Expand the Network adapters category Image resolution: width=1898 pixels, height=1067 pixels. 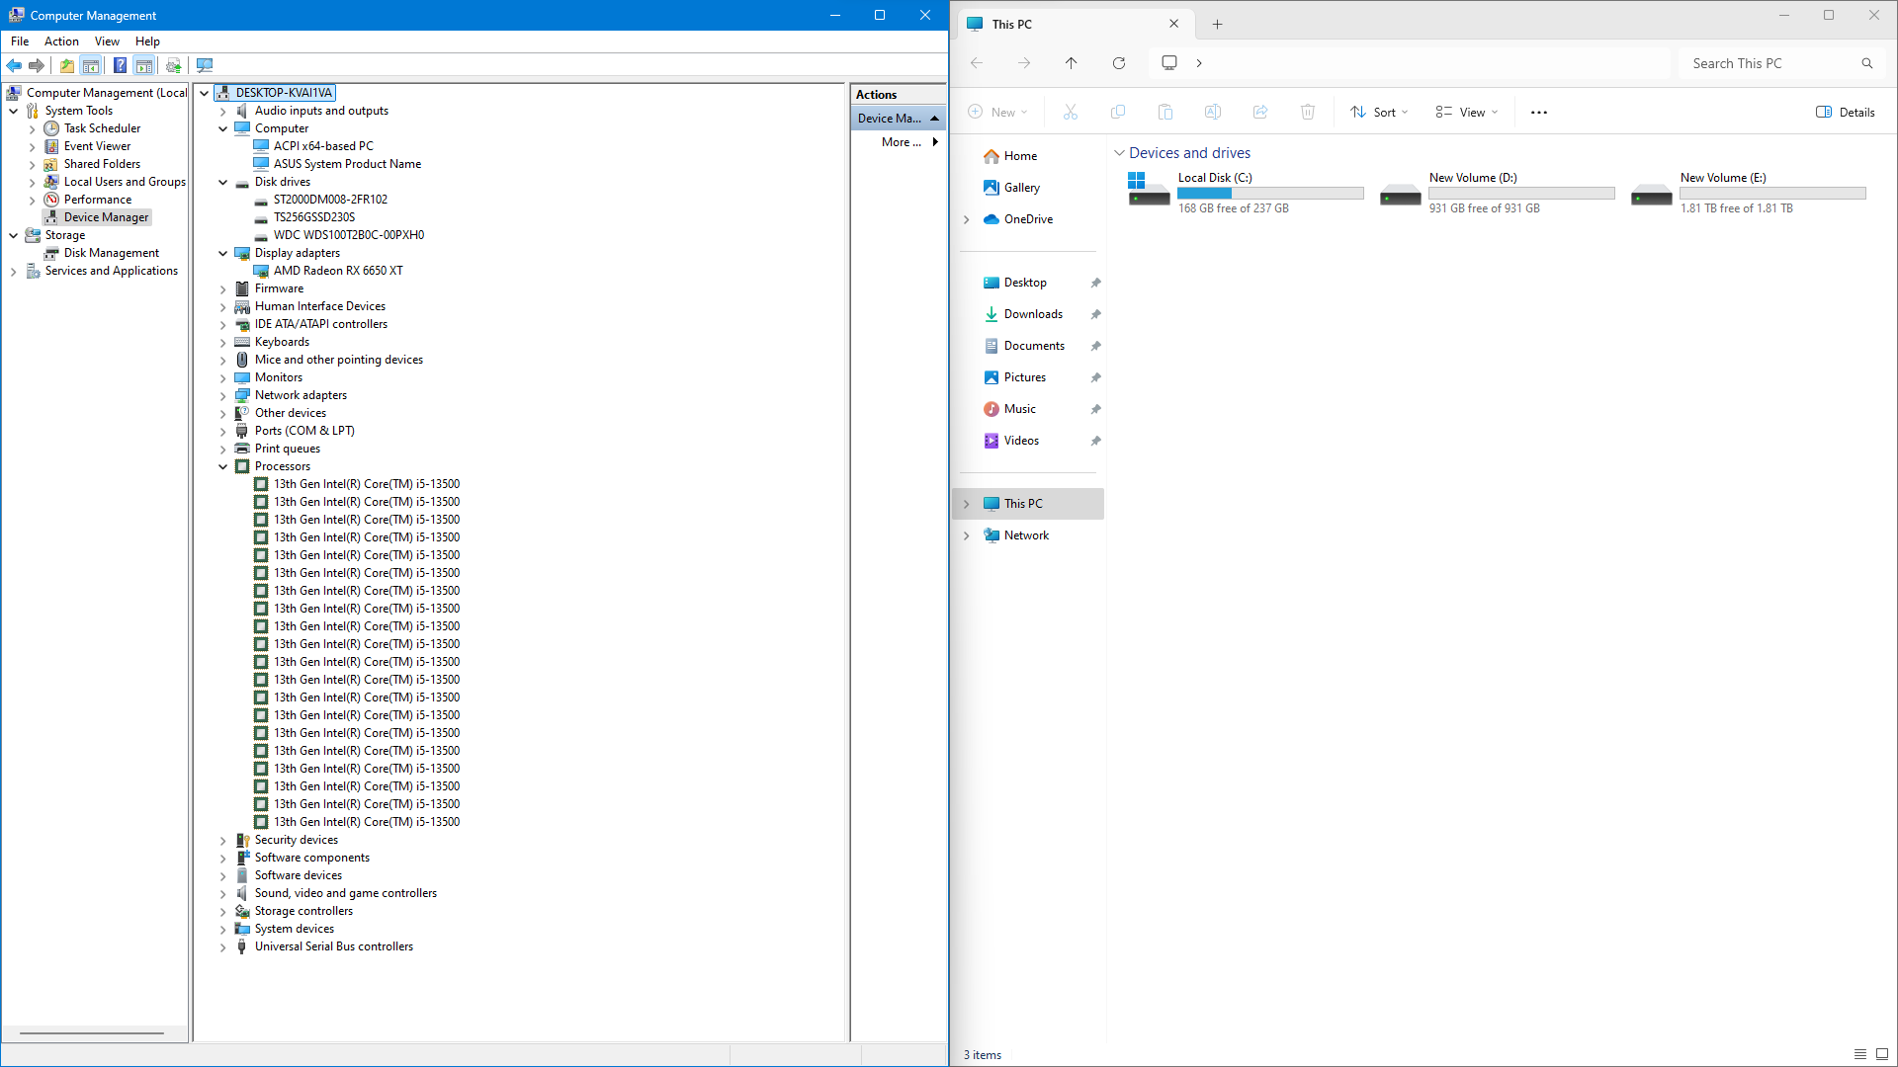pyautogui.click(x=223, y=395)
